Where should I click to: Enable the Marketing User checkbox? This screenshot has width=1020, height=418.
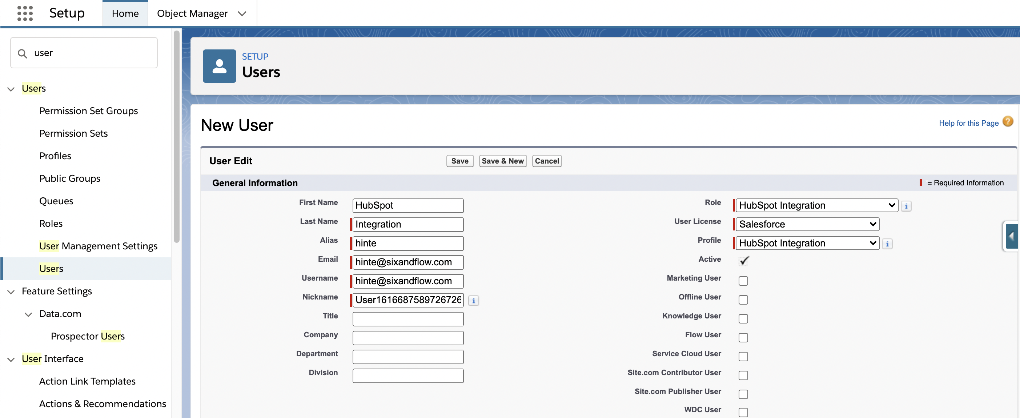tap(743, 281)
